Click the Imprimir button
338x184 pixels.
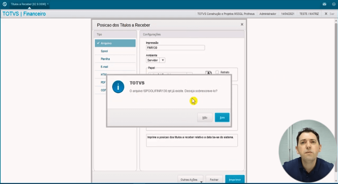(235, 179)
